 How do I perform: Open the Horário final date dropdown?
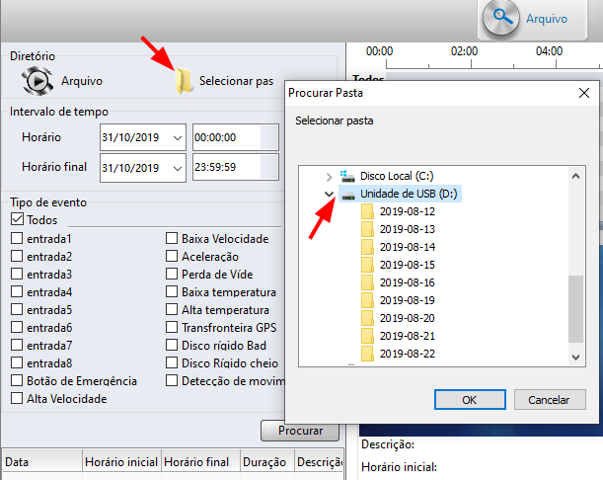pos(178,167)
